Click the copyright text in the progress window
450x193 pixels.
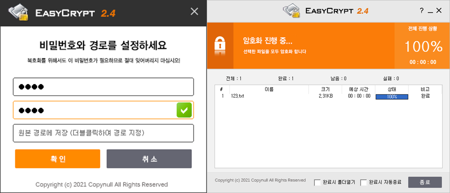tap(260, 180)
